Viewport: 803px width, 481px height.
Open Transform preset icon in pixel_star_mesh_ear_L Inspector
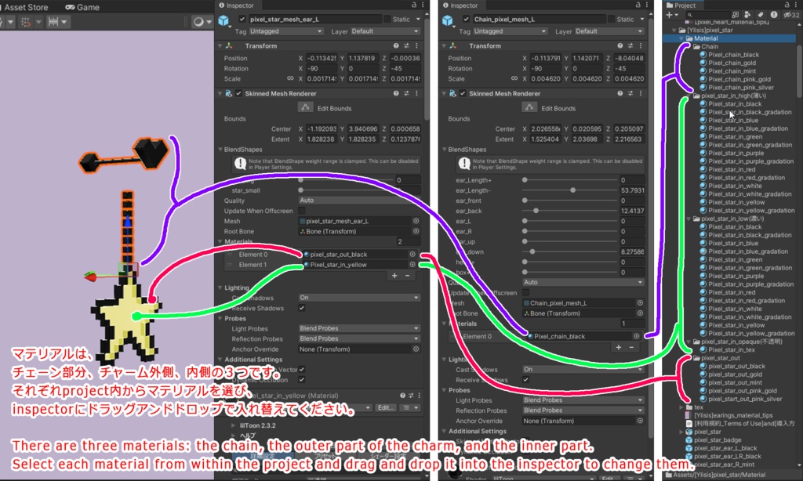(406, 45)
